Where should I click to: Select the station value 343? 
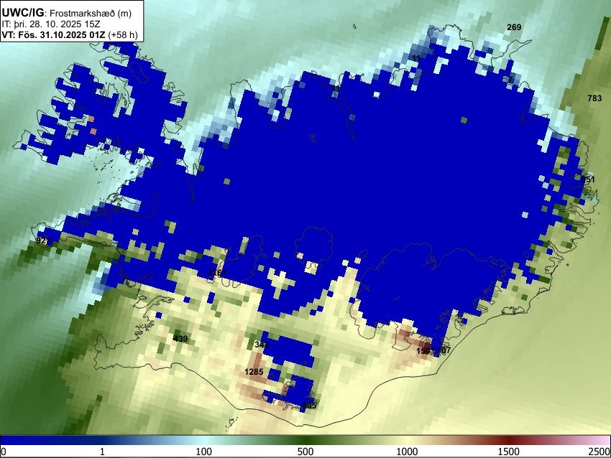262,345
